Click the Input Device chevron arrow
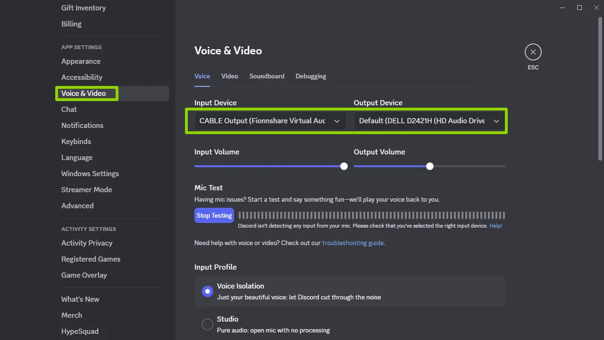The image size is (604, 340). [x=337, y=121]
